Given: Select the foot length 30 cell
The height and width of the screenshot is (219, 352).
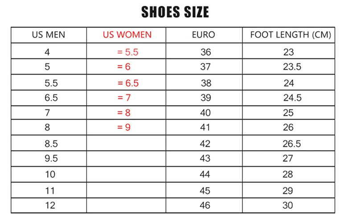Looking at the screenshot, I should coord(289,206).
